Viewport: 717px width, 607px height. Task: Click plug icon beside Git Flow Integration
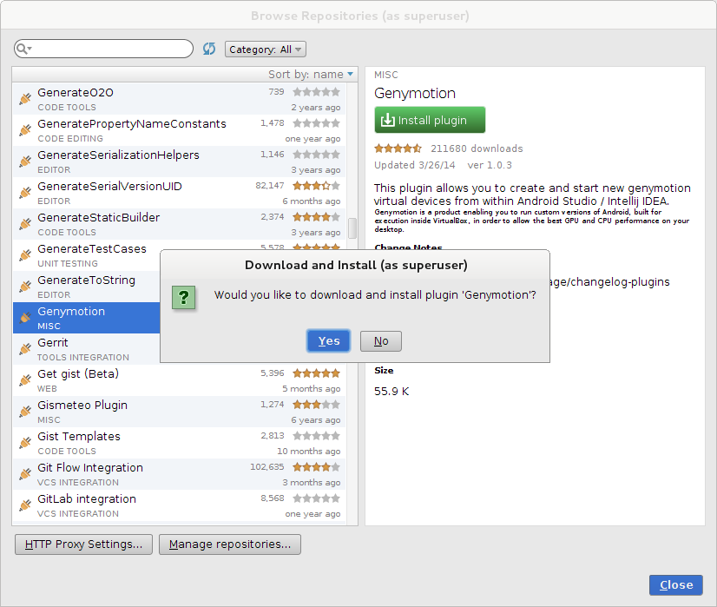(25, 474)
